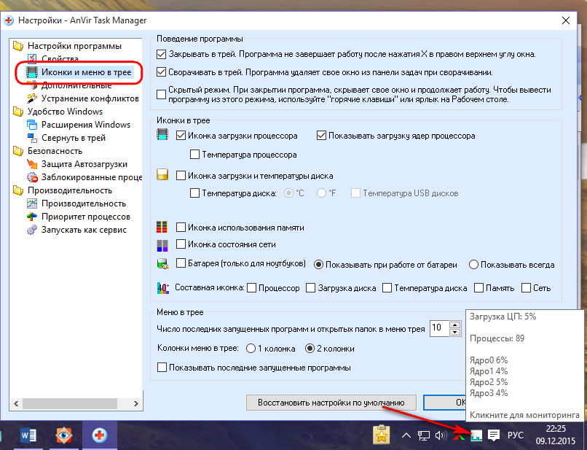Select Показывать всегда radio option
The height and width of the screenshot is (450, 587).
(x=473, y=265)
